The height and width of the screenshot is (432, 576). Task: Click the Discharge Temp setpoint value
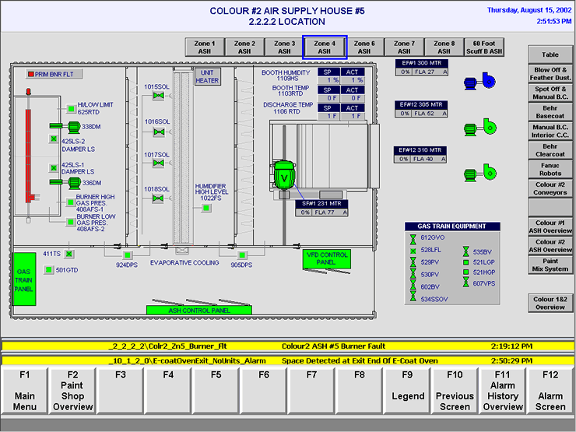(332, 115)
